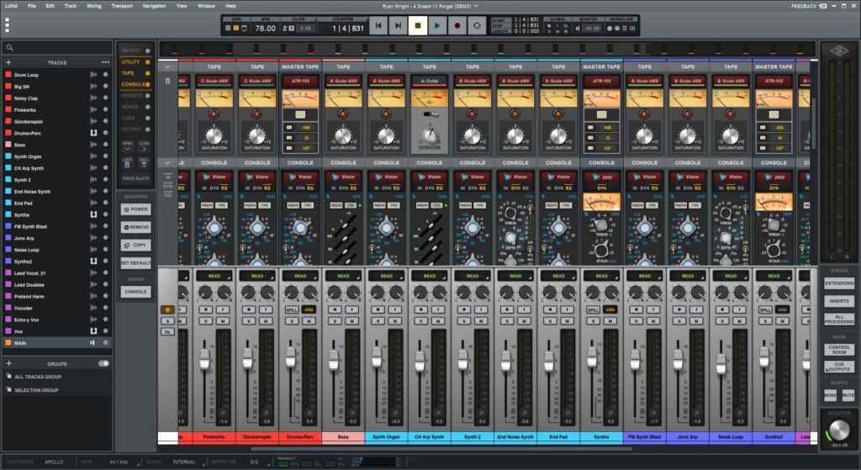This screenshot has width=861, height=470.
Task: Arm recording with the record button
Action: 457,25
